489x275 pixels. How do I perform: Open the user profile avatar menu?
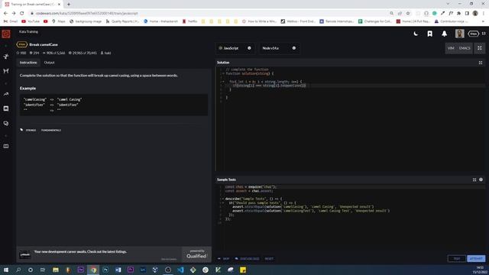tap(459, 34)
